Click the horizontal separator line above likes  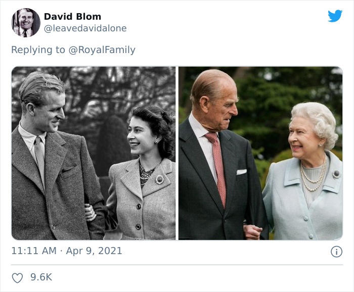pos(177,265)
